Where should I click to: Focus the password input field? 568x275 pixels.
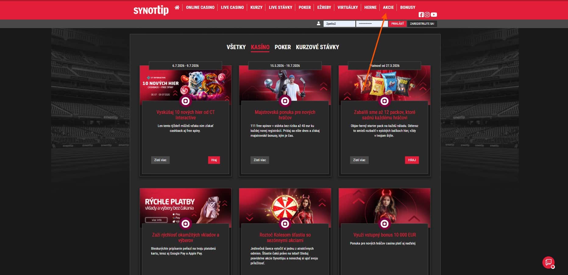tap(372, 24)
